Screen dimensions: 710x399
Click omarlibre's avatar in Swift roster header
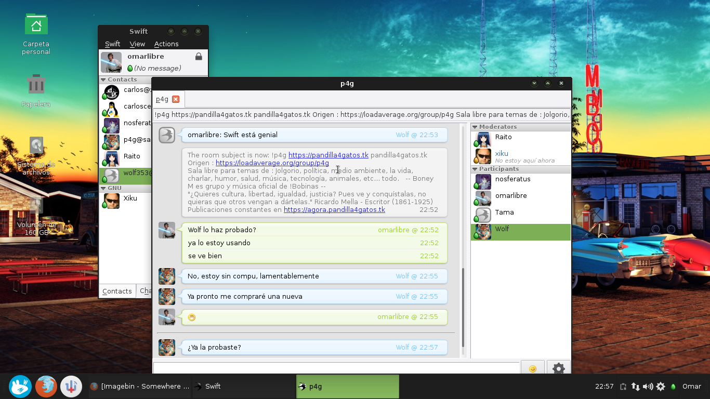tap(111, 62)
